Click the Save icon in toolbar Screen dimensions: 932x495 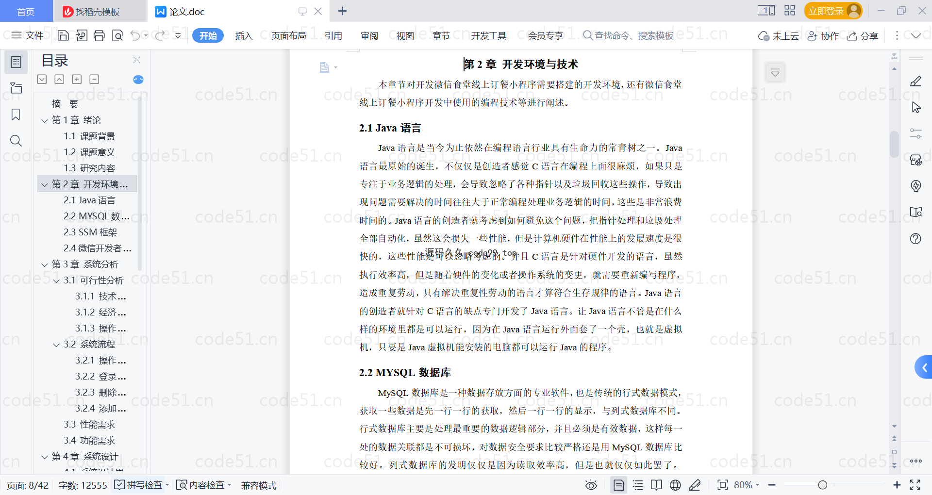(63, 35)
